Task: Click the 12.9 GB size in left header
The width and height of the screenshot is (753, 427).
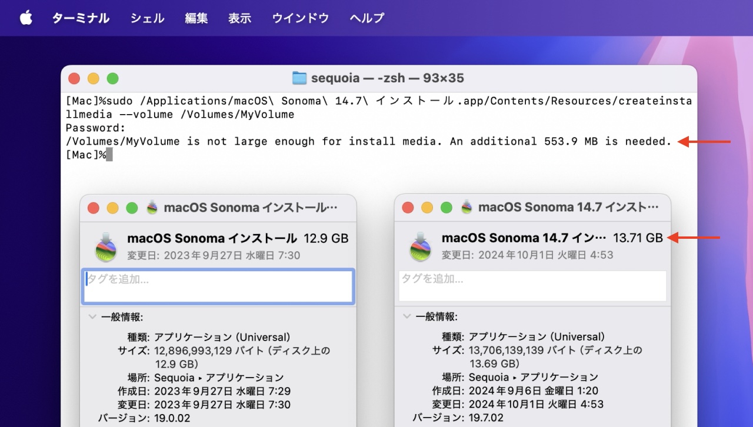Action: click(326, 238)
